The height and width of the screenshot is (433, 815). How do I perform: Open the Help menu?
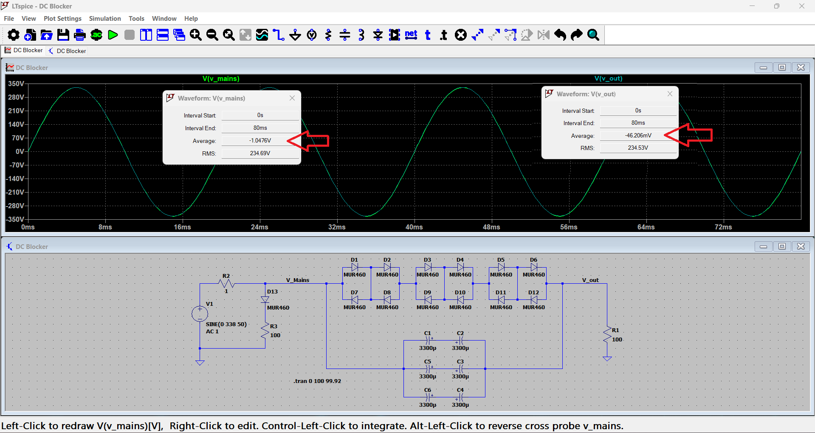pos(191,19)
